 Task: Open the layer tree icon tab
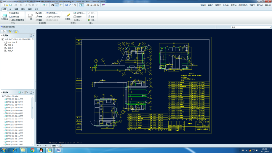(4, 31)
